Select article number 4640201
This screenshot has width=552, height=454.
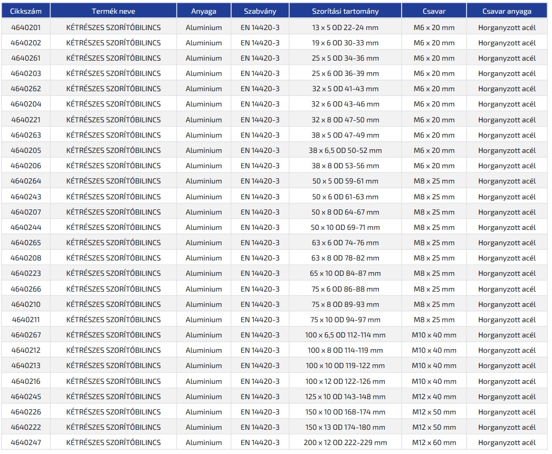coord(26,27)
